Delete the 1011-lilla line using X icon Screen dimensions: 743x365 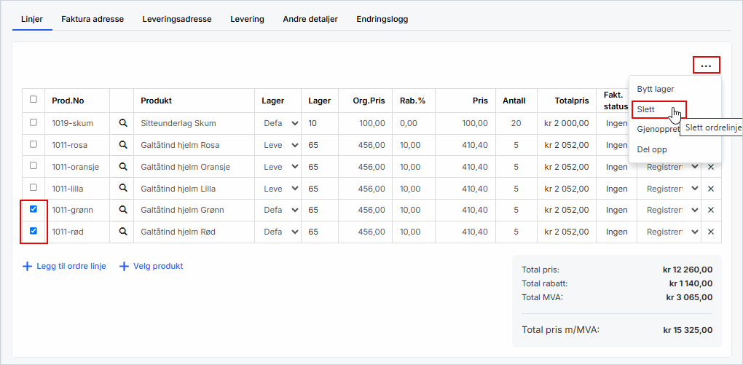(x=711, y=189)
